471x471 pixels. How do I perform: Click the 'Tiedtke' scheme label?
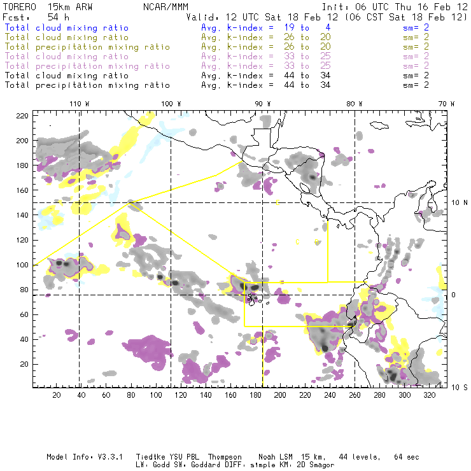click(x=150, y=457)
